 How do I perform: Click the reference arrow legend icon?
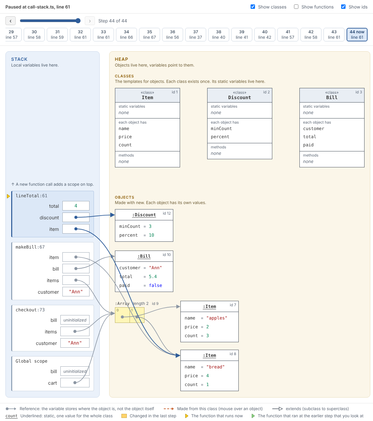point(11,409)
